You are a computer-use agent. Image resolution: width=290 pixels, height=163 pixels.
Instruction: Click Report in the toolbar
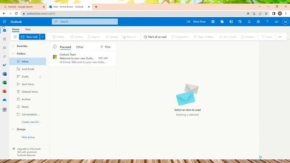(94, 37)
